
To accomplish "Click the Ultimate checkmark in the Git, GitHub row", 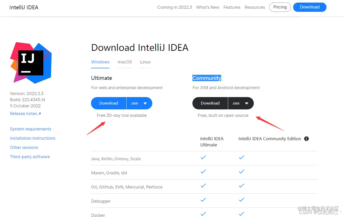I will coord(203,186).
